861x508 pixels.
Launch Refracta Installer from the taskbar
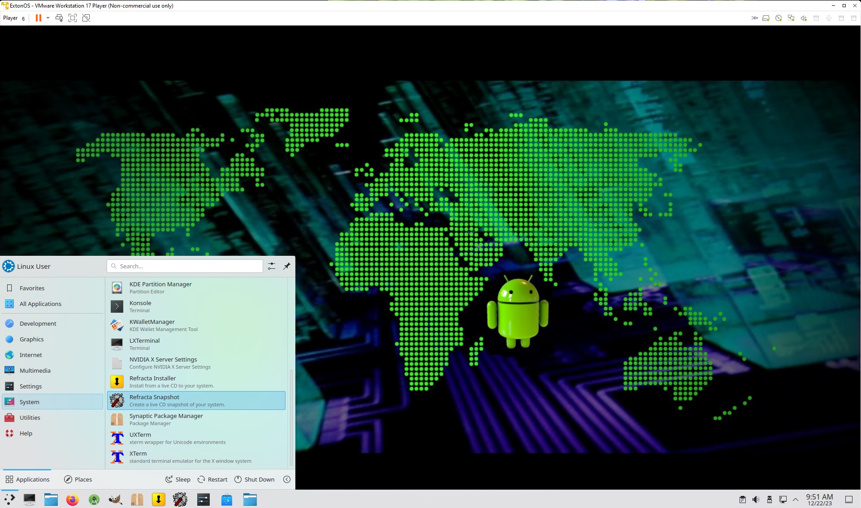tap(159, 499)
